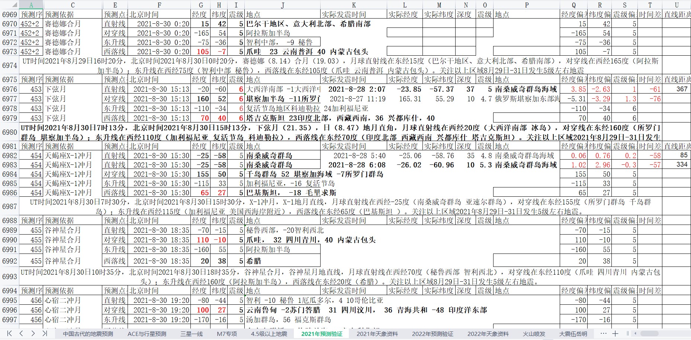691x340 pixels.
Task: Click cell 千岛群岛 52 堪察加海域
Action: [x=315, y=174]
